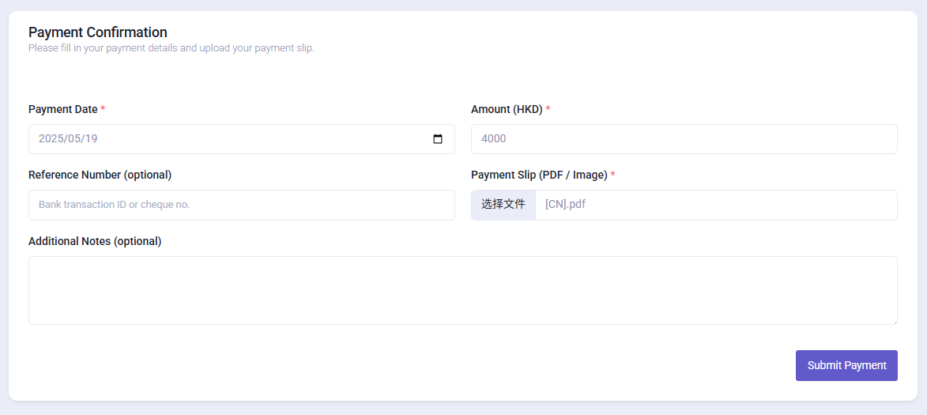927x415 pixels.
Task: Click the Additional Notes (optional) label
Action: [x=95, y=241]
